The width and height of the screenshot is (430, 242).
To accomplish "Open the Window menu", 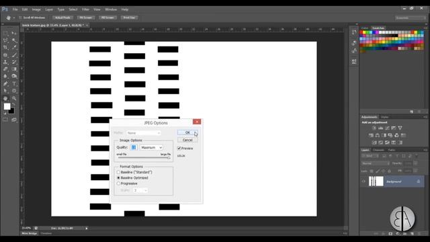I will point(111,9).
